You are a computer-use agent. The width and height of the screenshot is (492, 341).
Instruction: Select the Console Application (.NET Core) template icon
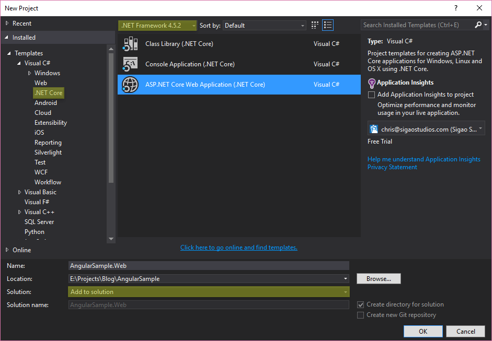130,64
